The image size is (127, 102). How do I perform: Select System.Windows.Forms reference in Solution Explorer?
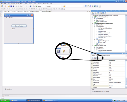pos(105,36)
